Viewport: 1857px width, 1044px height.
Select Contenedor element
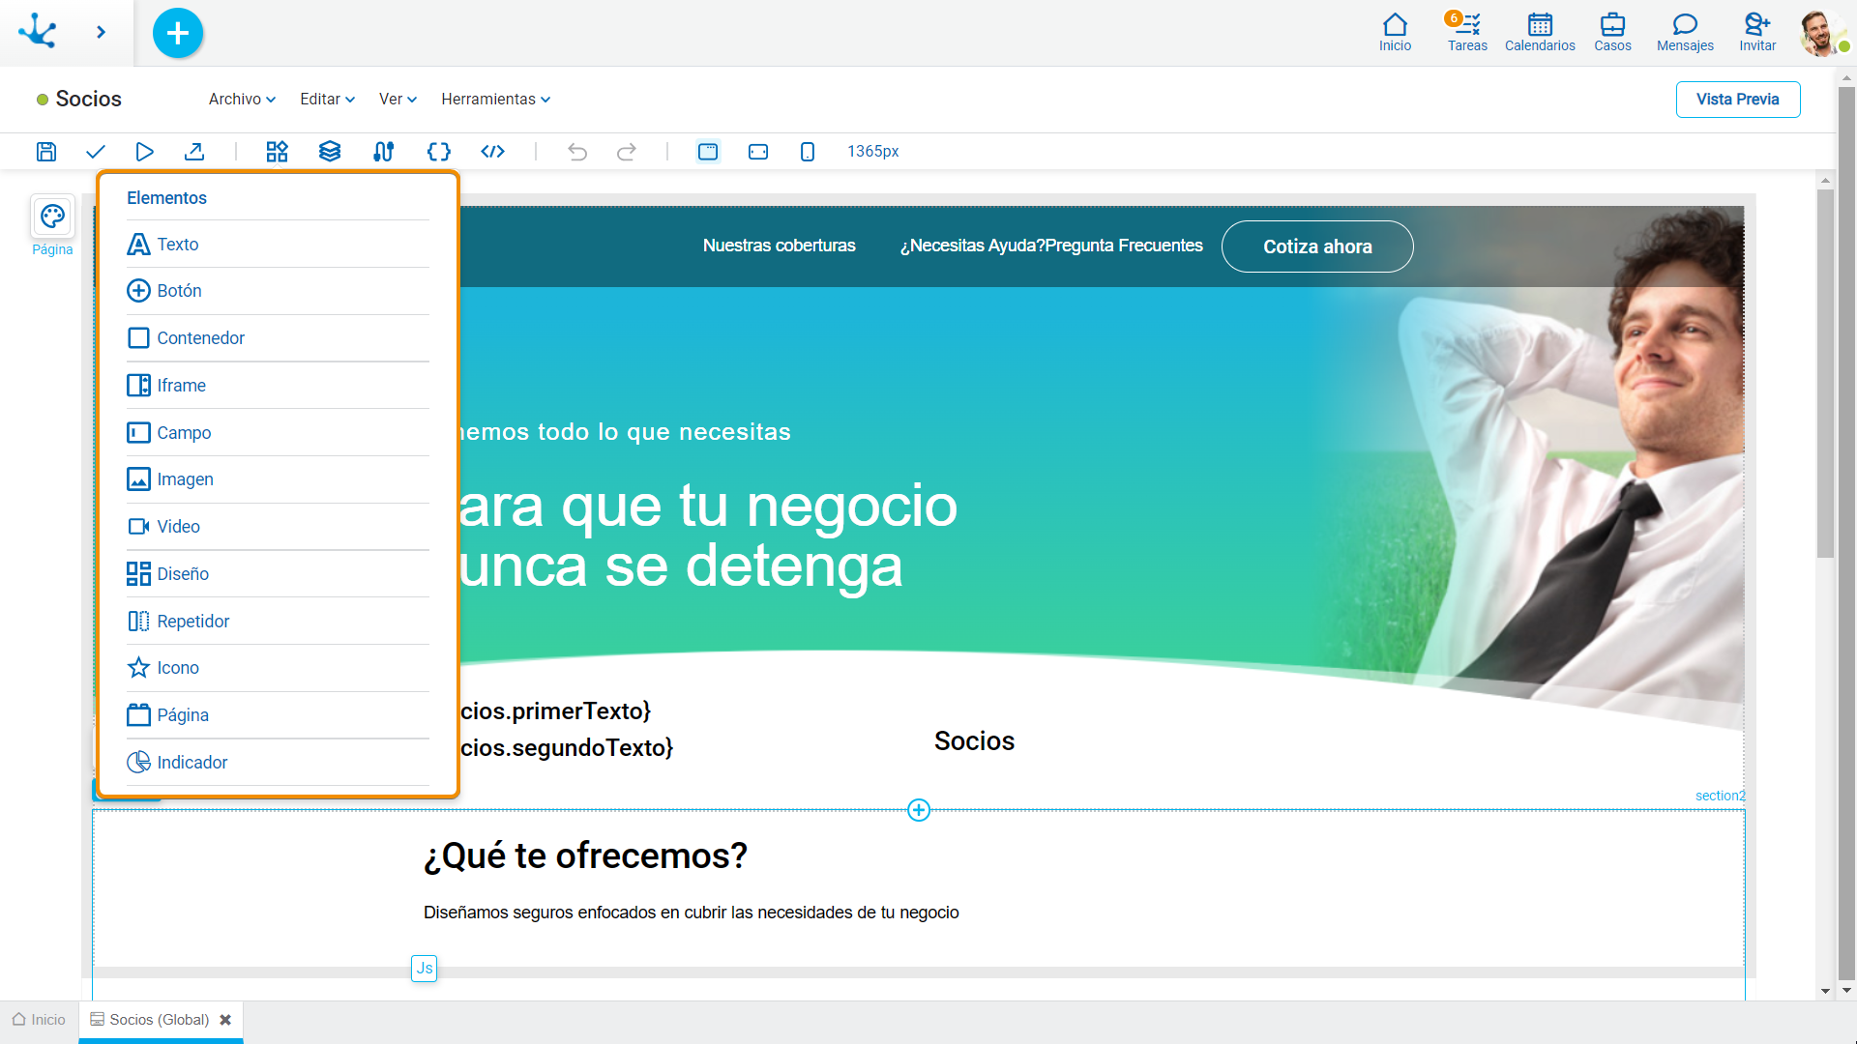278,338
